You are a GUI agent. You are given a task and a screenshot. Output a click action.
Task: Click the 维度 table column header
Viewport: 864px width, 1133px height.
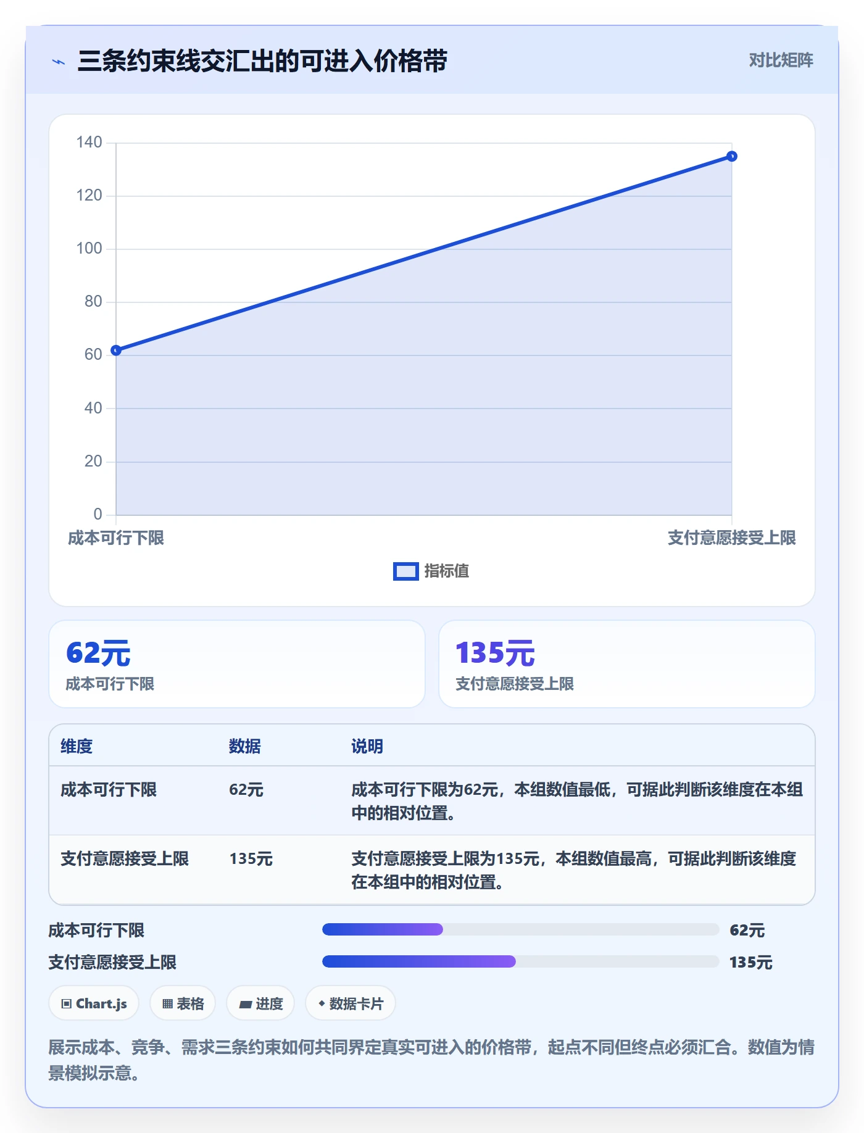(x=77, y=746)
